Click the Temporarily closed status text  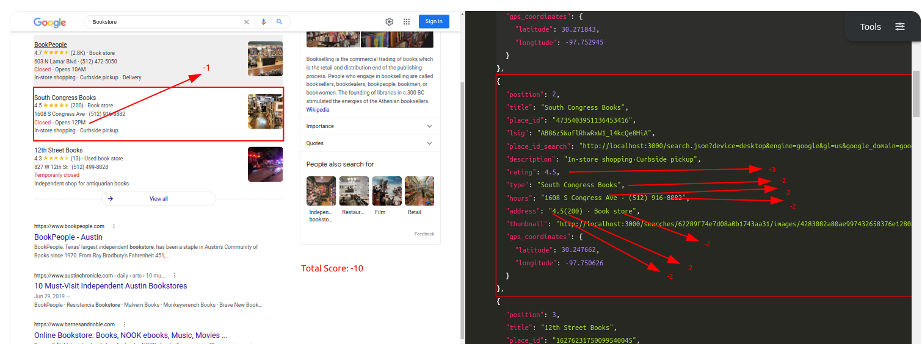(x=57, y=175)
